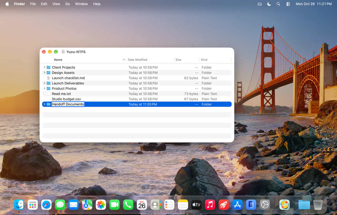Click the Handoff Documents name edit field
The height and width of the screenshot is (215, 337).
click(x=68, y=104)
